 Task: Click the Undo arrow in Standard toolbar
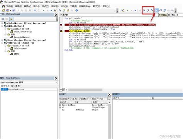(x=35, y=10)
